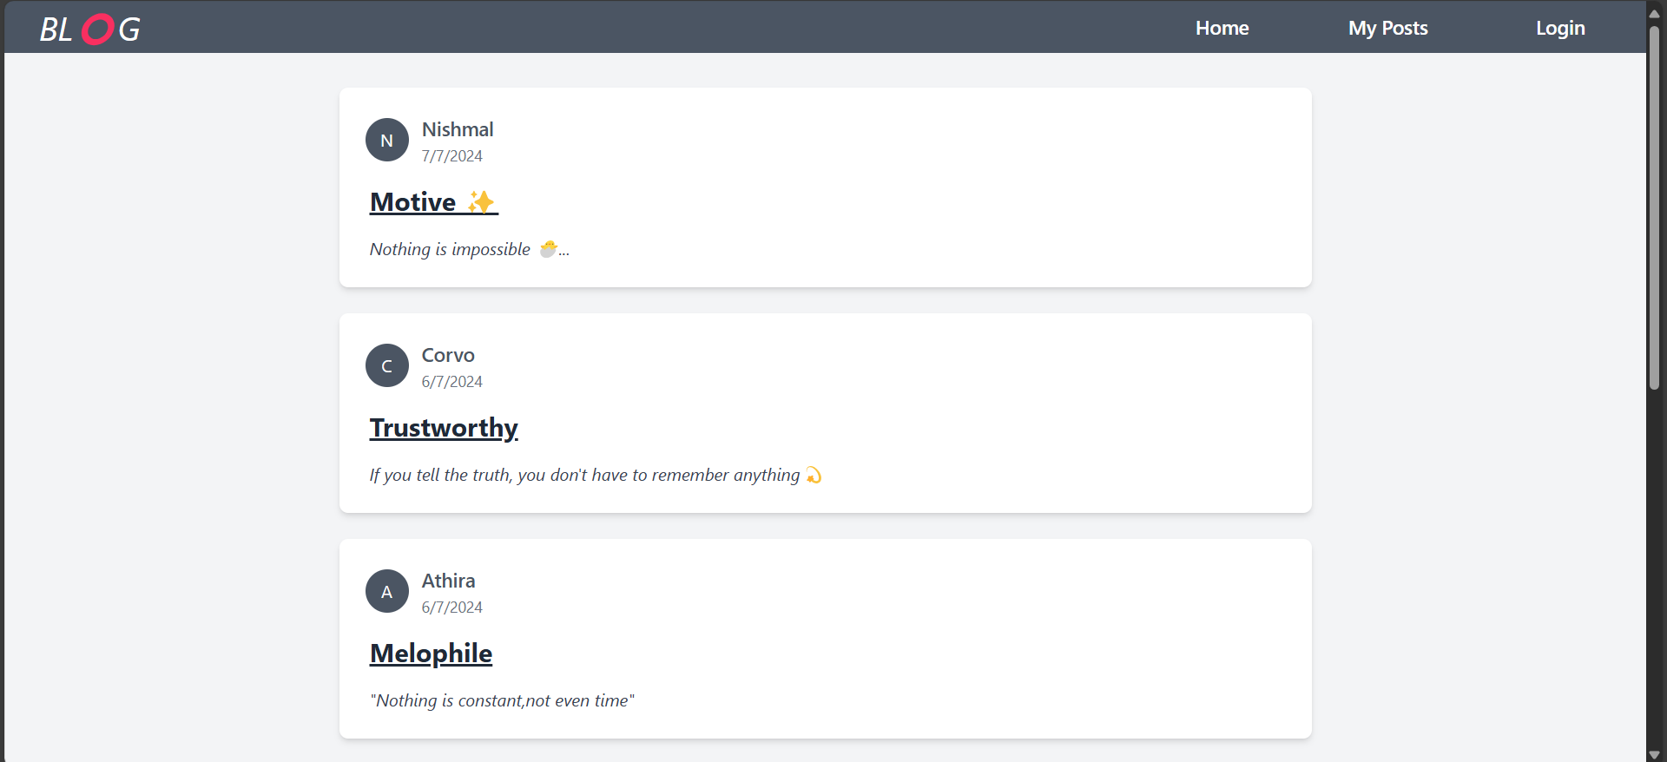Click the Melophile post excerpt text

tap(502, 700)
